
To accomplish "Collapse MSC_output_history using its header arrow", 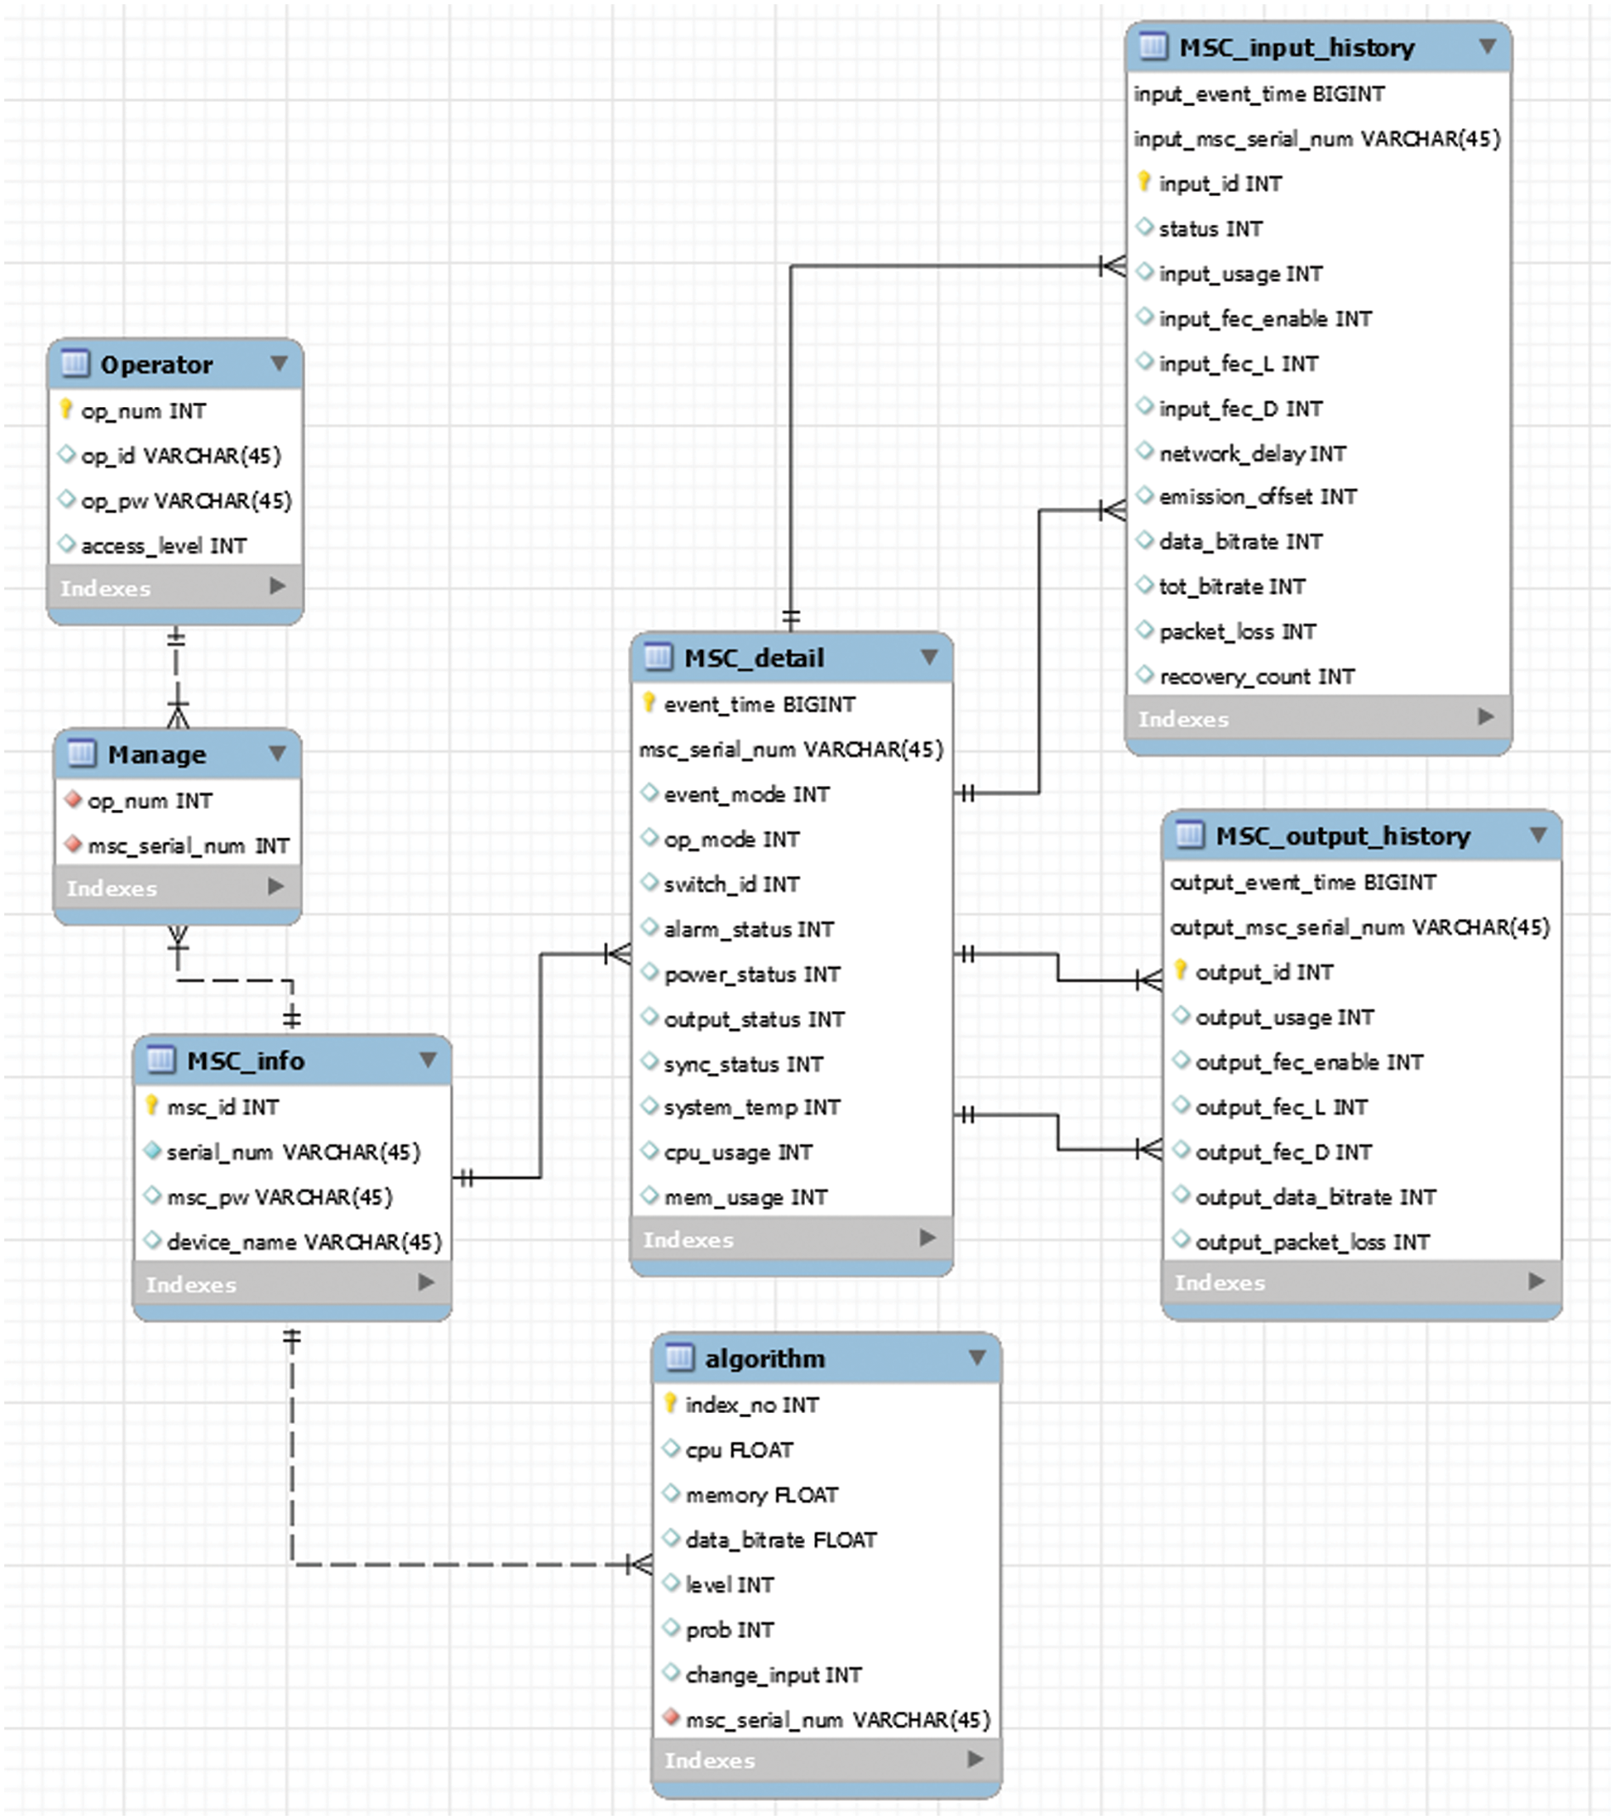I will [x=1538, y=834].
